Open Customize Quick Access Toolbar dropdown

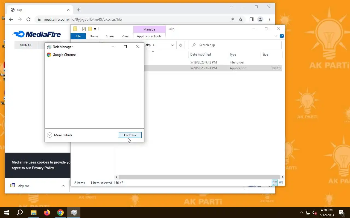point(95,29)
